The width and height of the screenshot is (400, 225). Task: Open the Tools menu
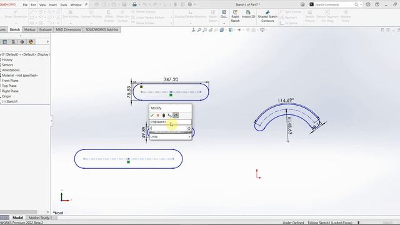tap(64, 4)
